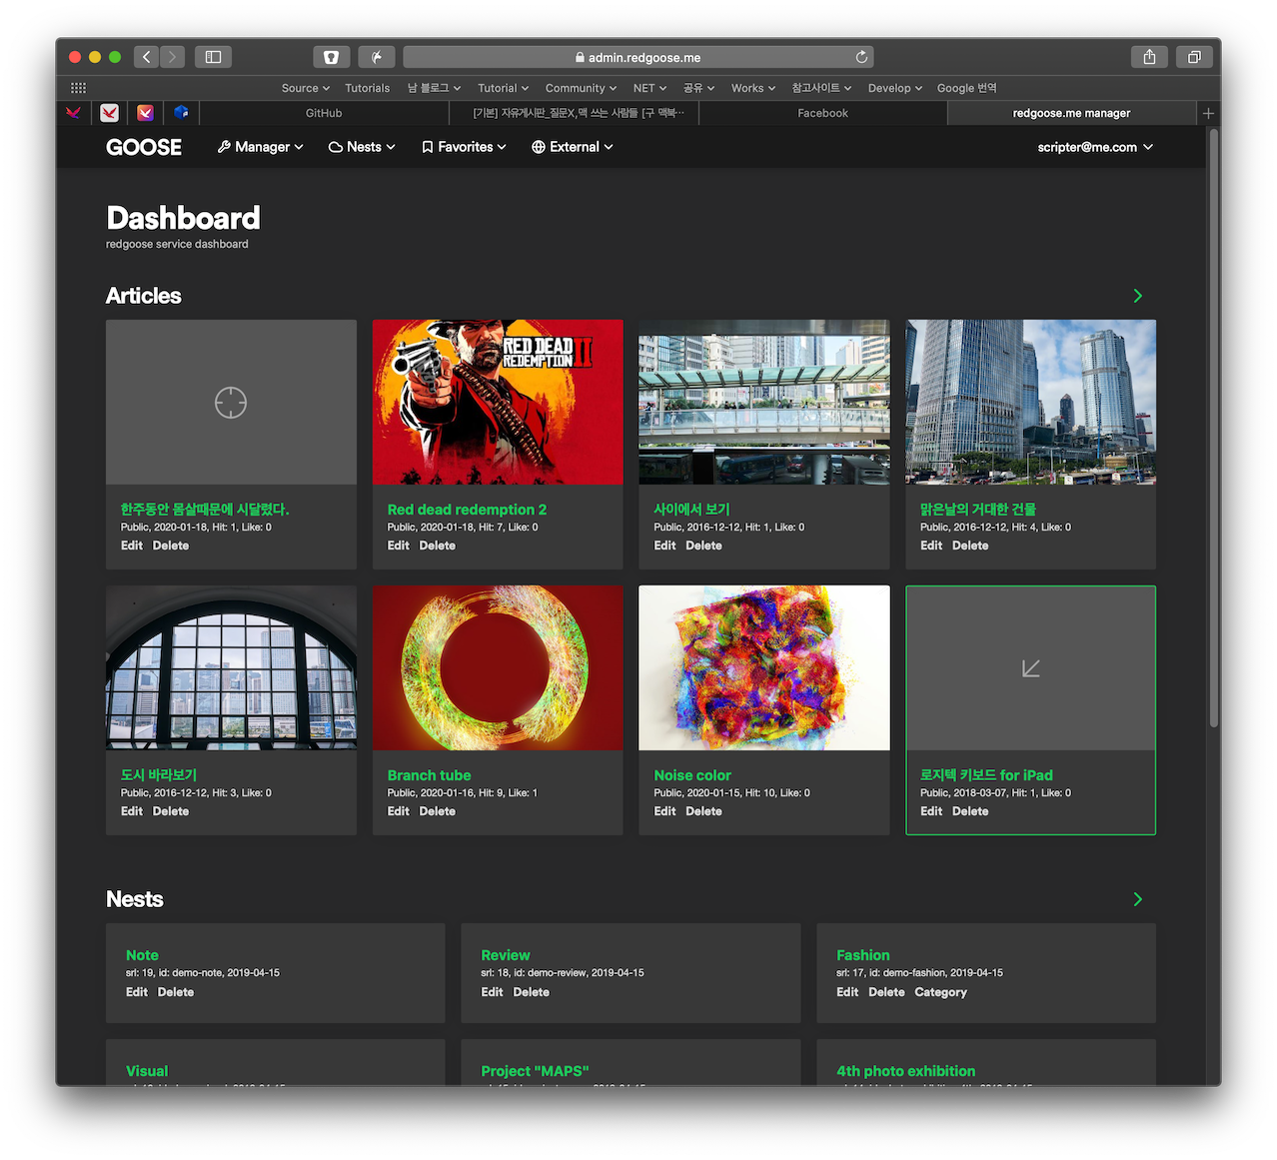
Task: Open the Branch tube article title
Action: click(429, 775)
